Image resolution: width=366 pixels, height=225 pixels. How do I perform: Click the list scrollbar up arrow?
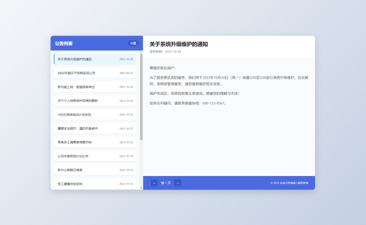(141, 52)
